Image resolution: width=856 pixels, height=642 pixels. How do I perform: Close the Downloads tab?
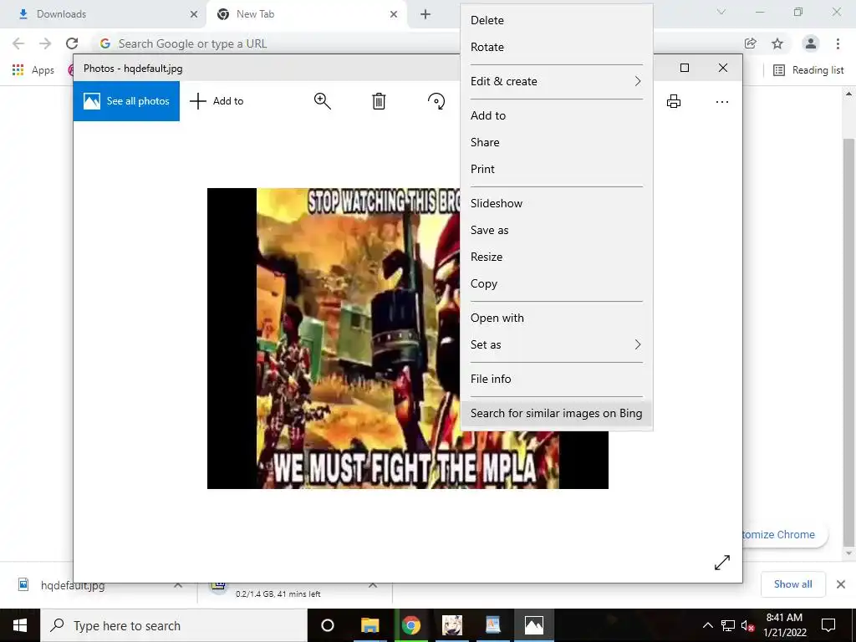pyautogui.click(x=194, y=14)
